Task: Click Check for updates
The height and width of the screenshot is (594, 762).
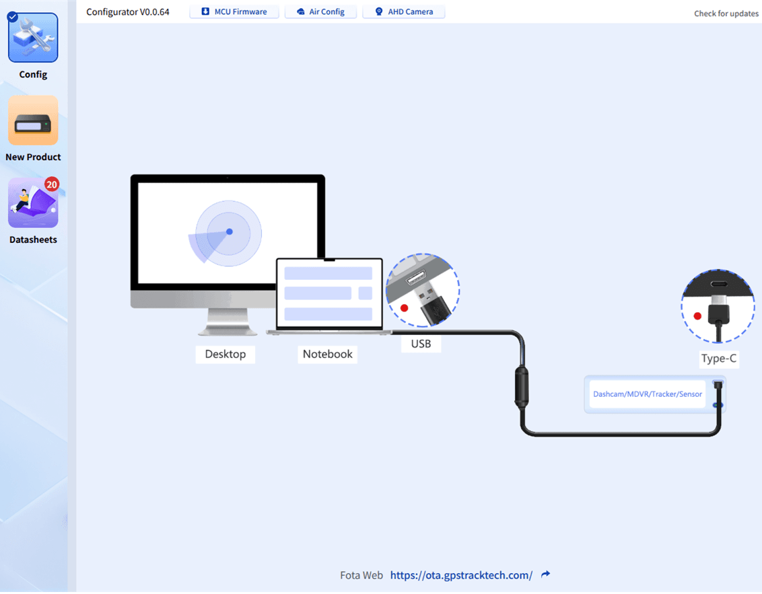Action: click(x=726, y=13)
